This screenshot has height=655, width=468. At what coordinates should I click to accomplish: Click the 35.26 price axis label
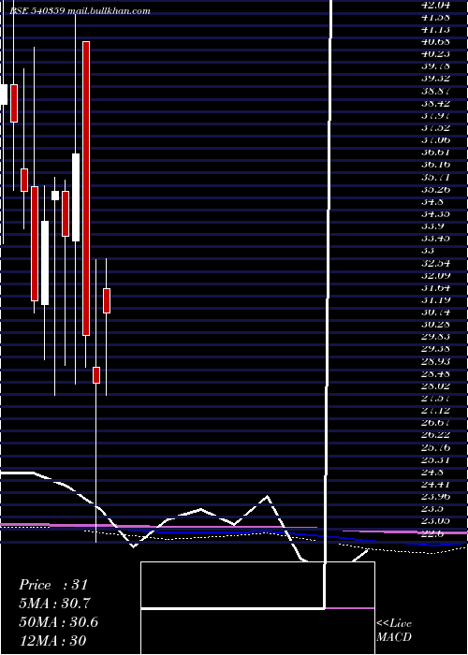[436, 189]
